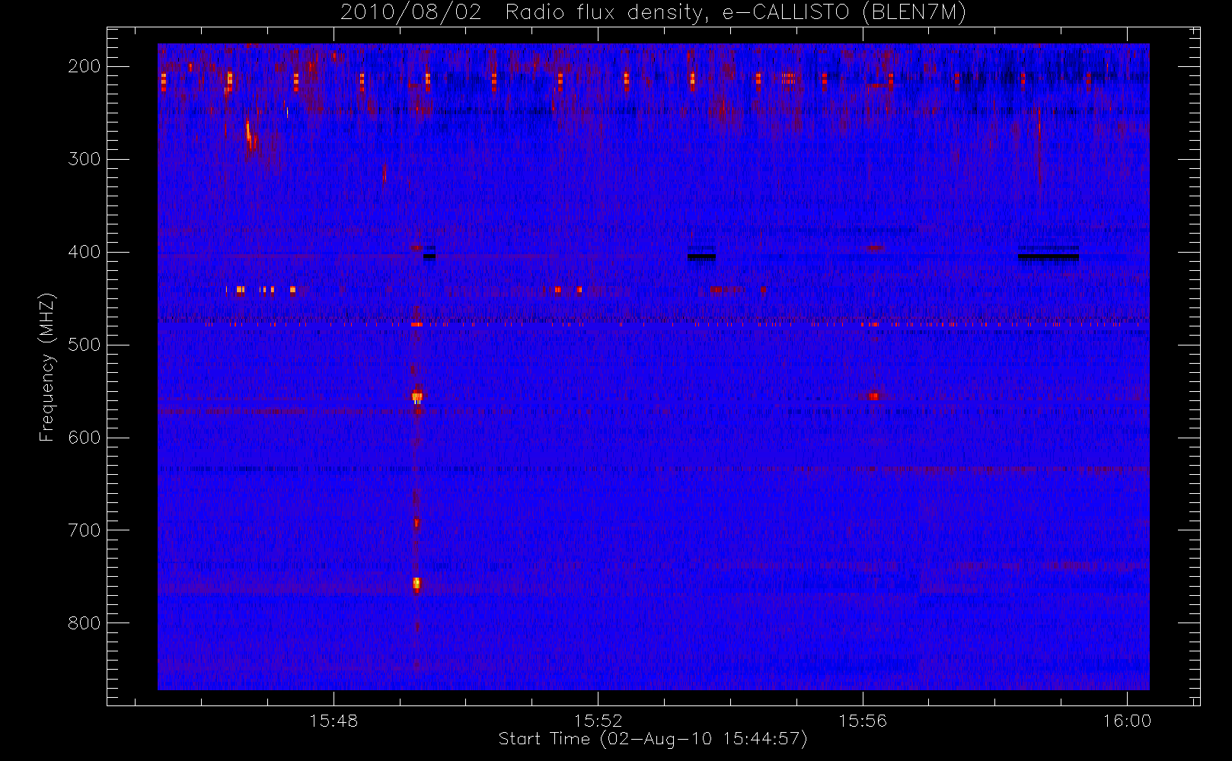Click the 16:00 time tick label

click(1127, 721)
